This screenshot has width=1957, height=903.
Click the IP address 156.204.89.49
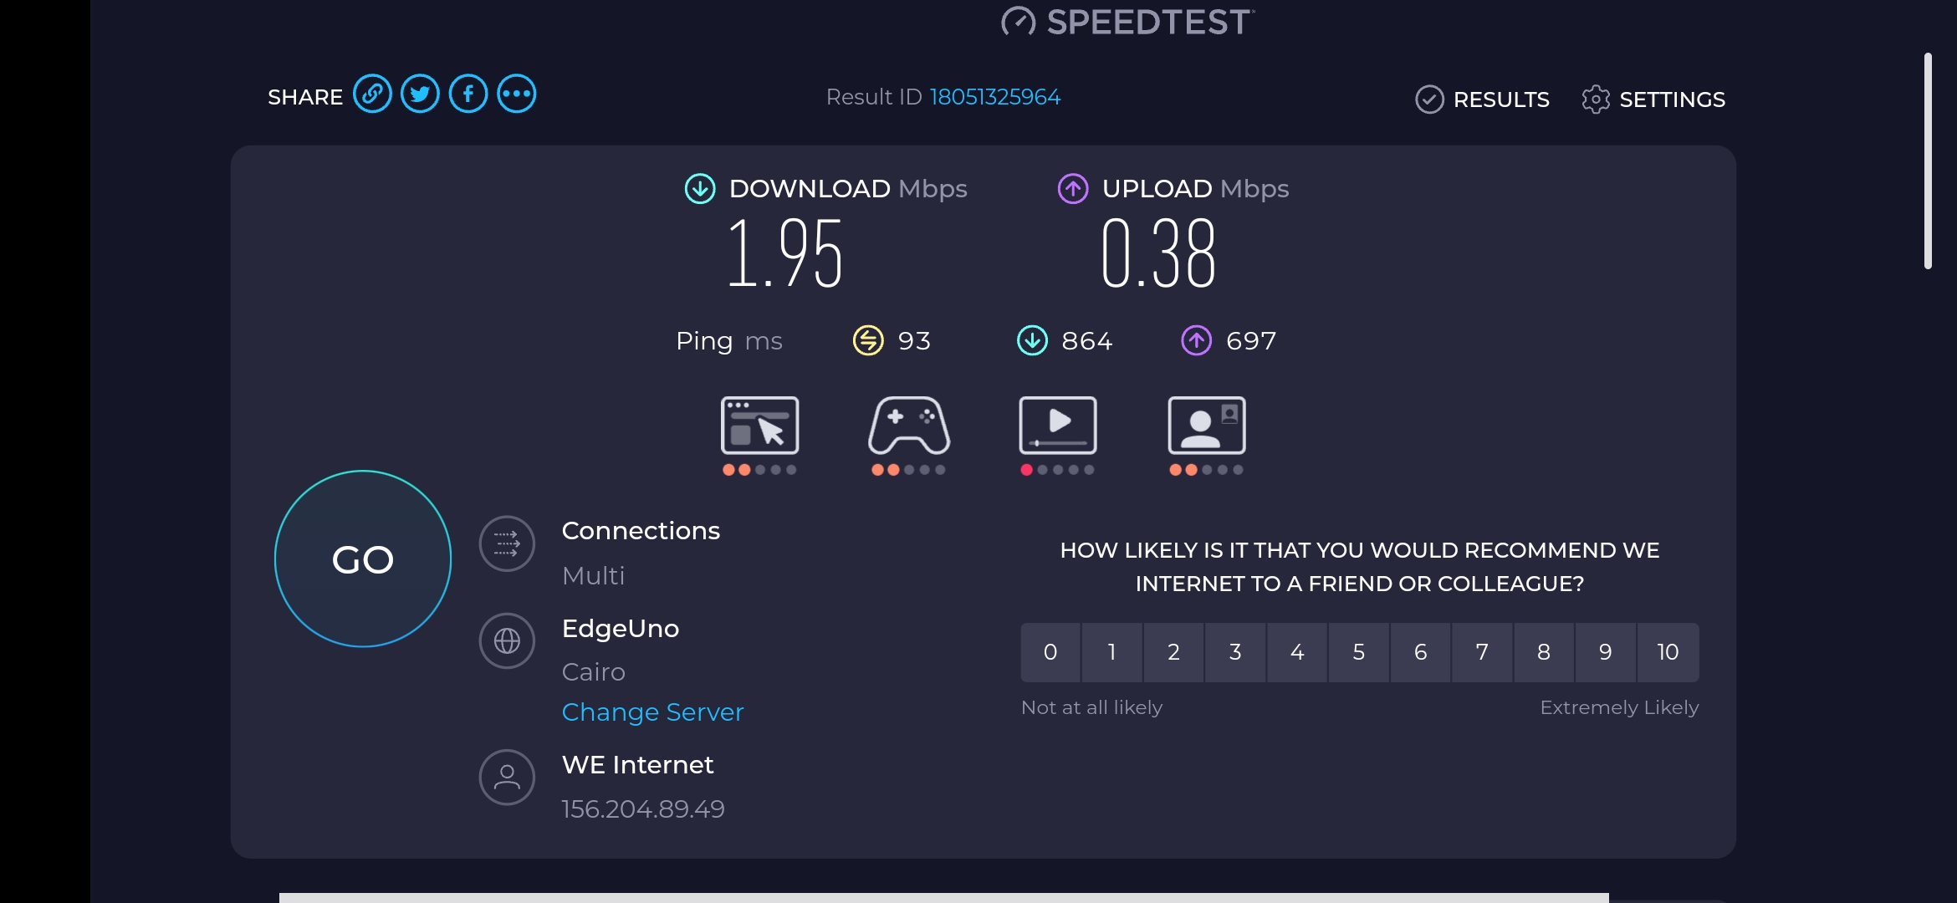point(643,809)
